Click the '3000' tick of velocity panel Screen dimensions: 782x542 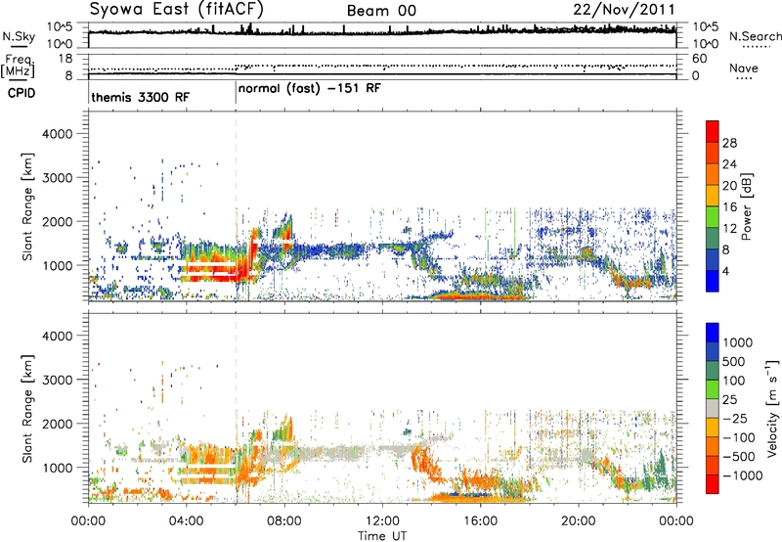point(57,380)
